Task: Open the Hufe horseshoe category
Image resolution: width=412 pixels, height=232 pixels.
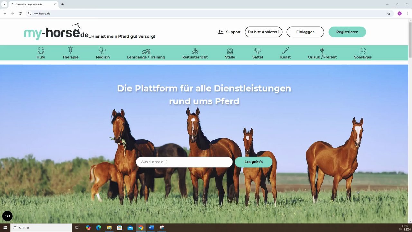Action: coord(41,51)
